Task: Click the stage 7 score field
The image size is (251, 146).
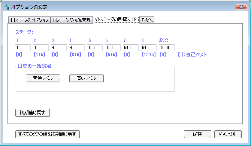Action: click(x=131, y=48)
